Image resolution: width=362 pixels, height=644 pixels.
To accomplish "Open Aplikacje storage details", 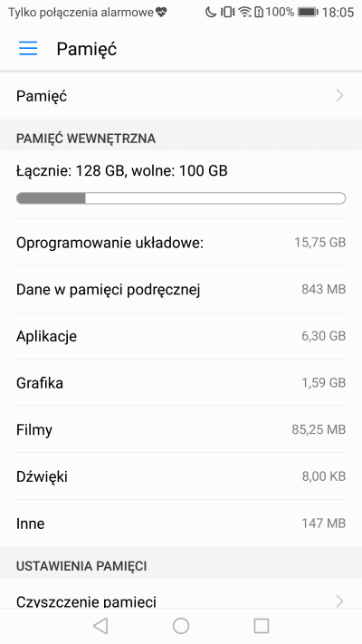I will click(x=181, y=336).
